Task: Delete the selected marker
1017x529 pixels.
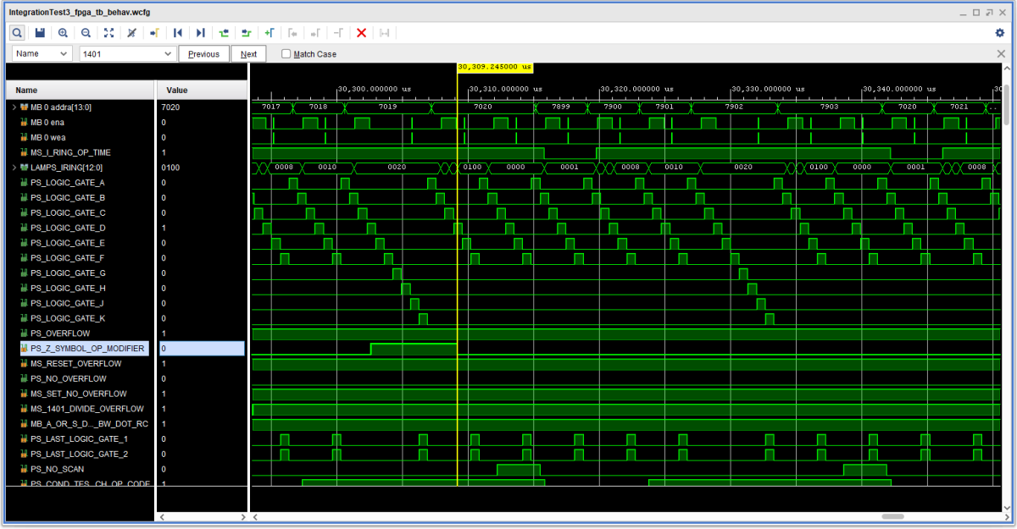Action: pos(360,32)
